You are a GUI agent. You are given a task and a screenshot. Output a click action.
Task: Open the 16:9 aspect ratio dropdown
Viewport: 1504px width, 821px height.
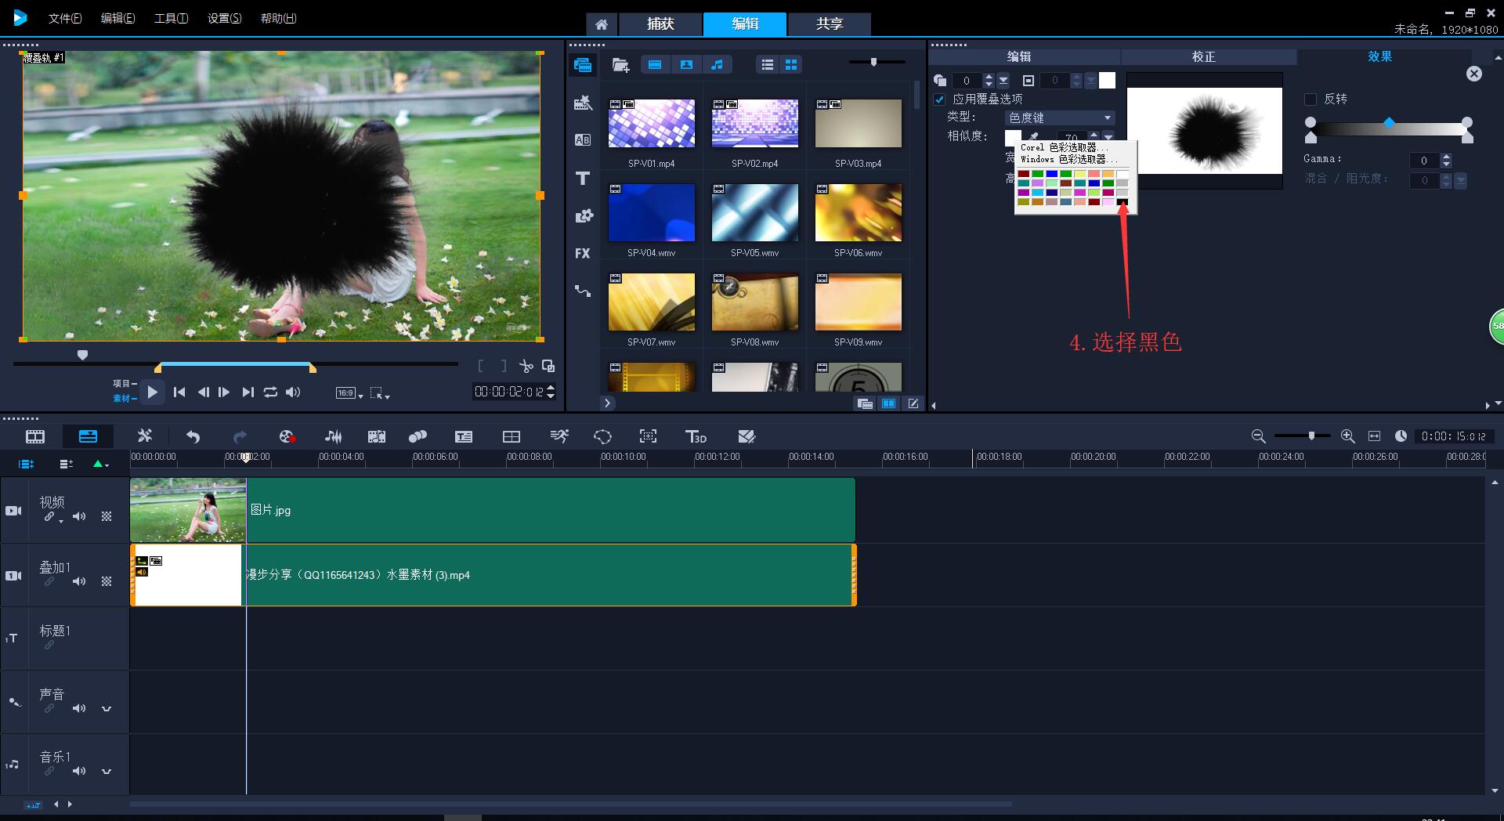click(x=349, y=393)
